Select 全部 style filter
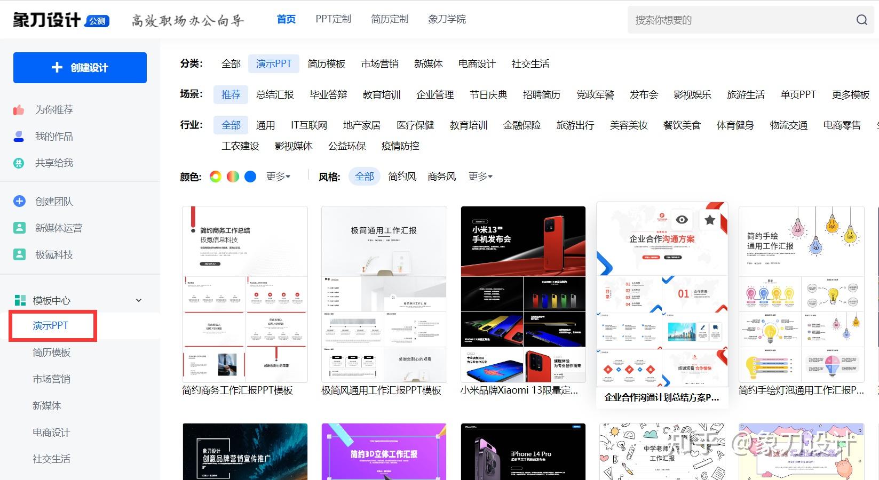This screenshot has height=480, width=879. 365,177
